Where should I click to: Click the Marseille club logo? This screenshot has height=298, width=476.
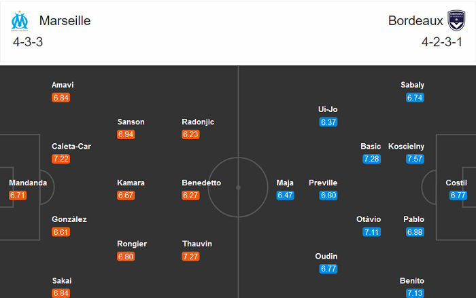click(x=20, y=20)
